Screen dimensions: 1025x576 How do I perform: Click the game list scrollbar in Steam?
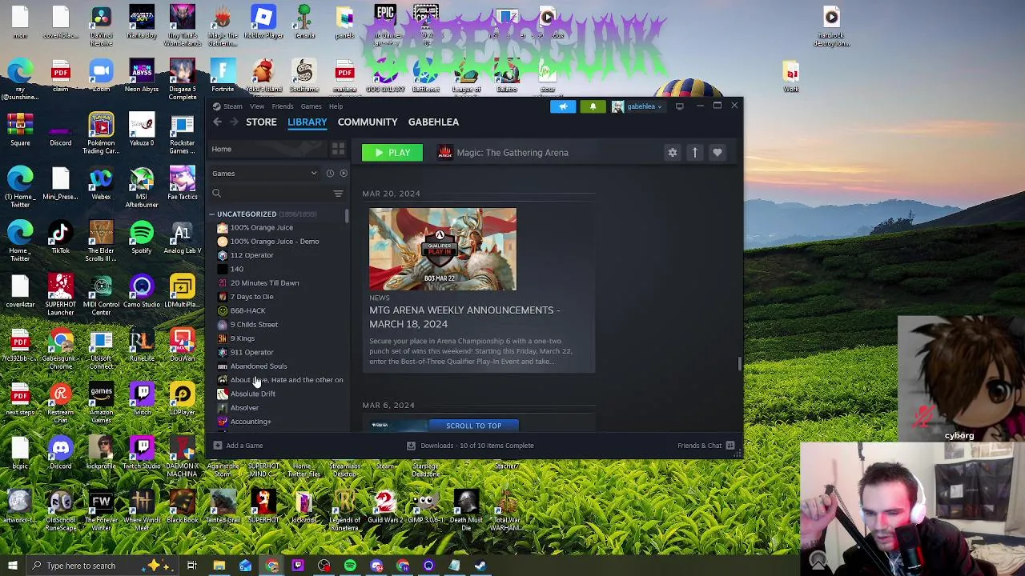(x=347, y=216)
